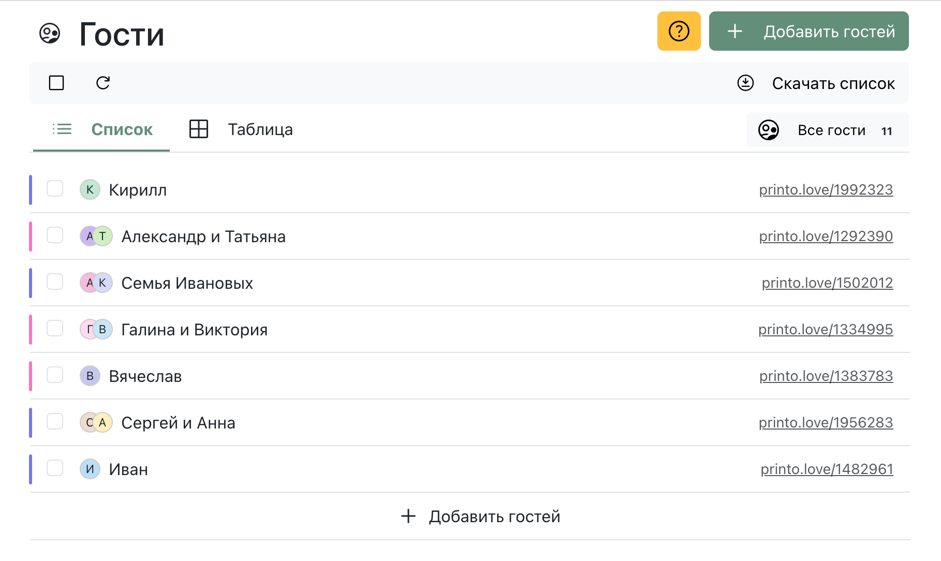Open Скачать список export options
This screenshot has height=561, width=941.
pyautogui.click(x=834, y=83)
